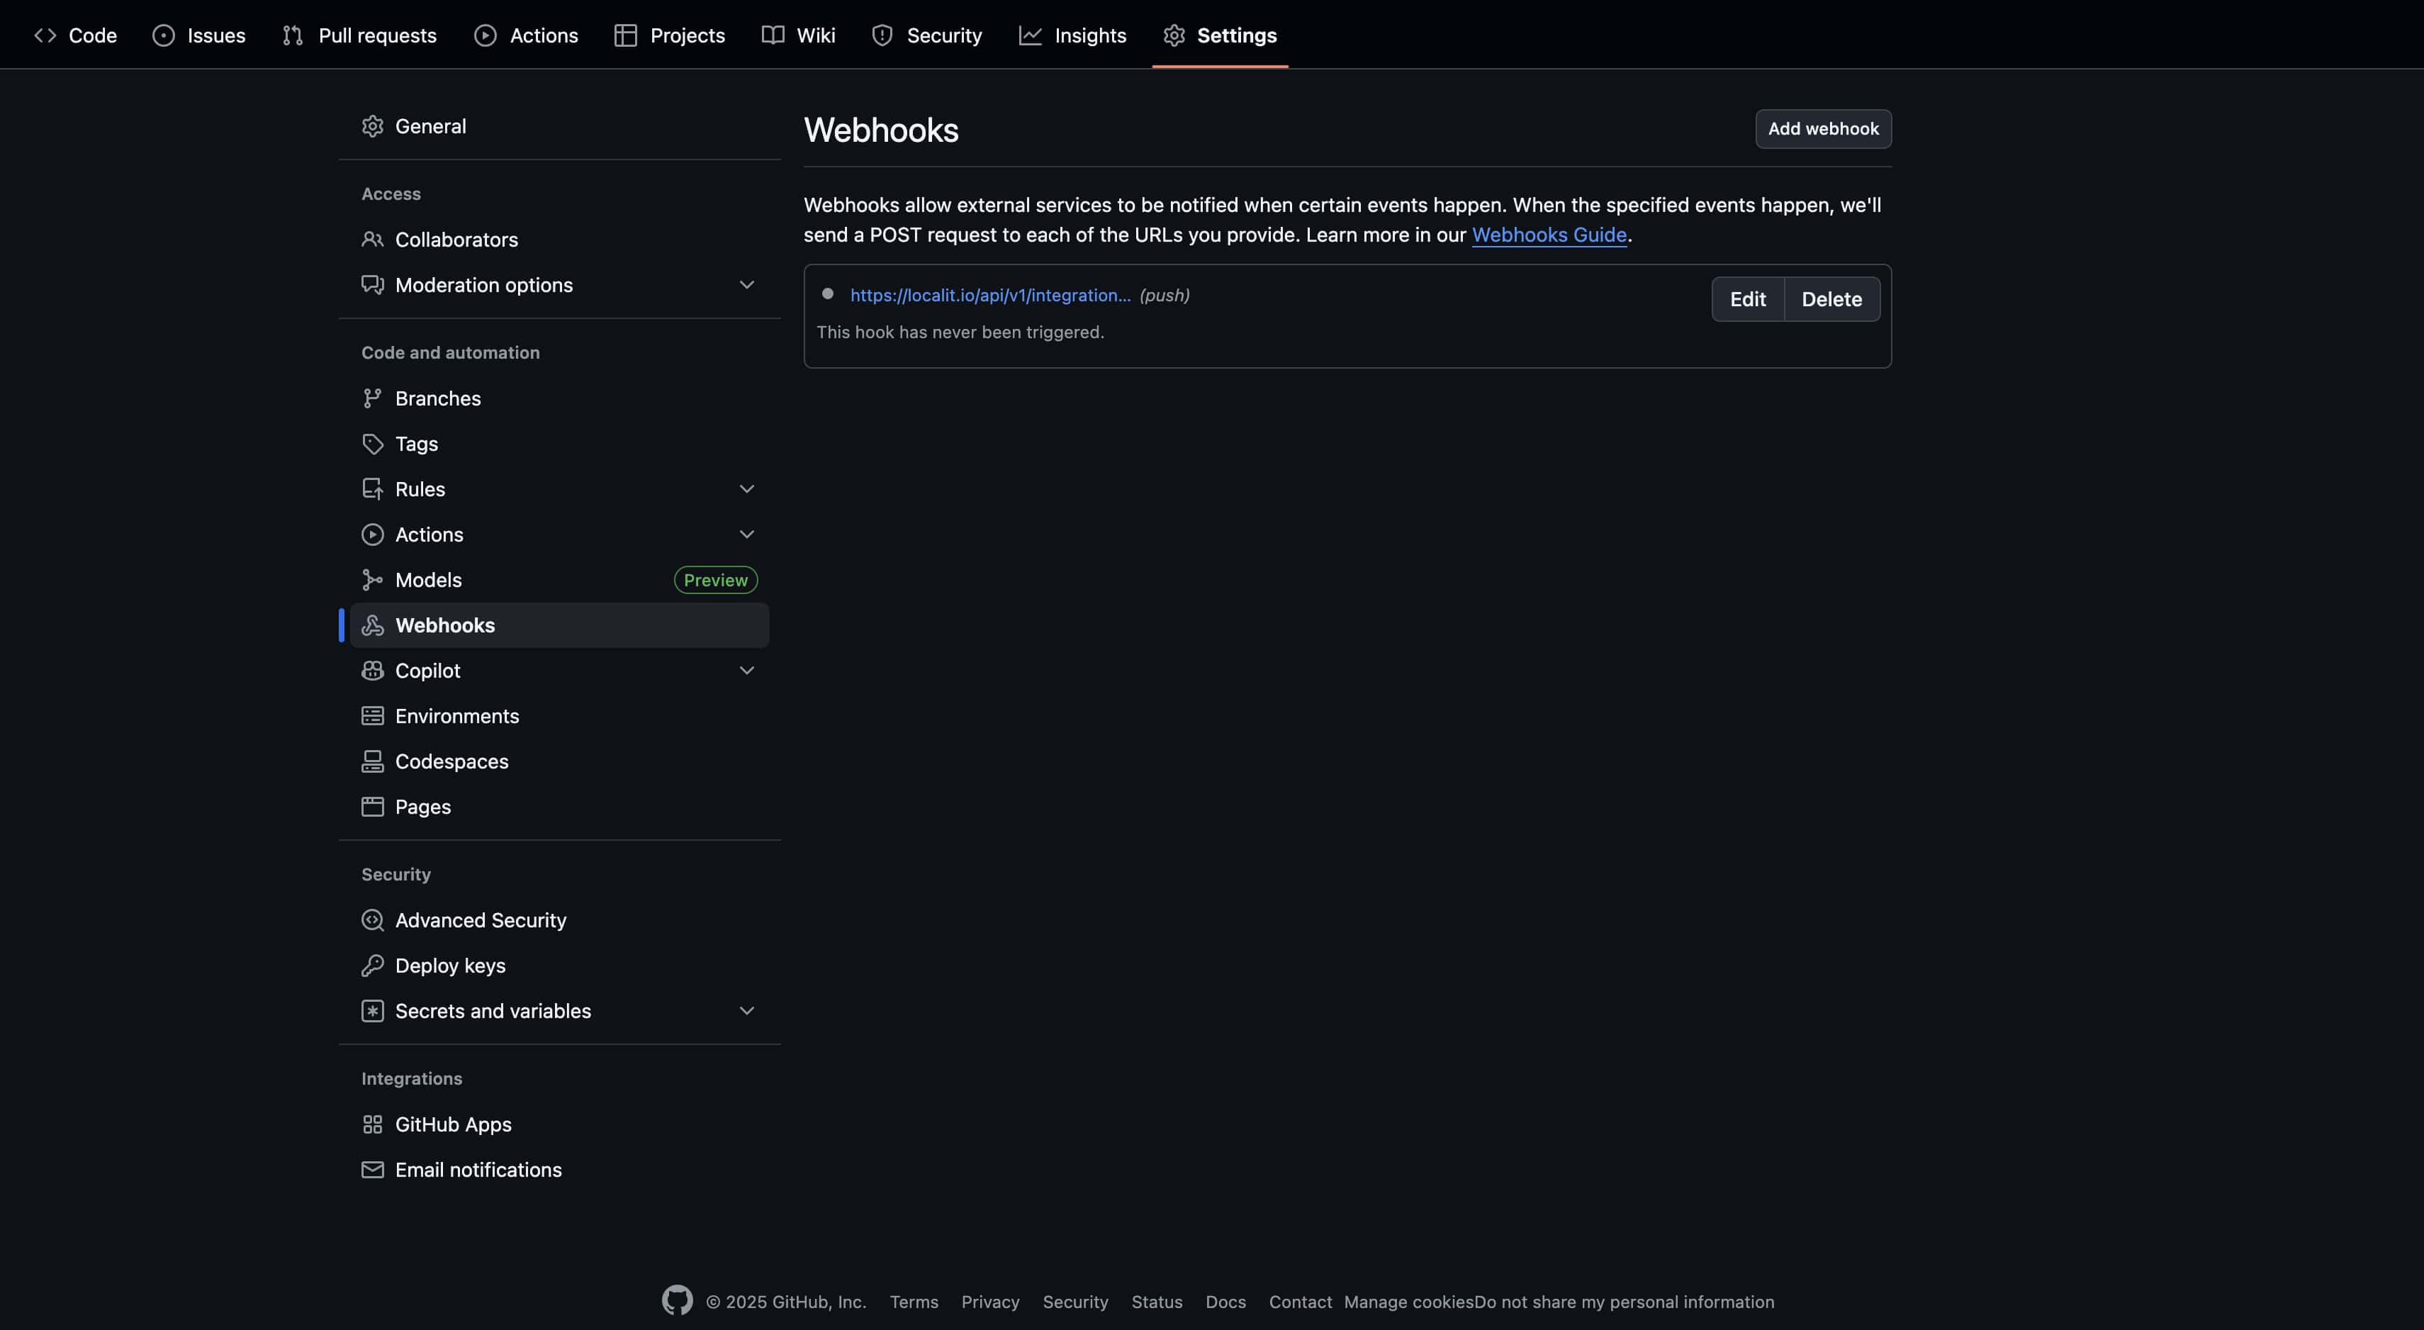Click the Issues circle icon
The width and height of the screenshot is (2424, 1330).
pos(164,35)
